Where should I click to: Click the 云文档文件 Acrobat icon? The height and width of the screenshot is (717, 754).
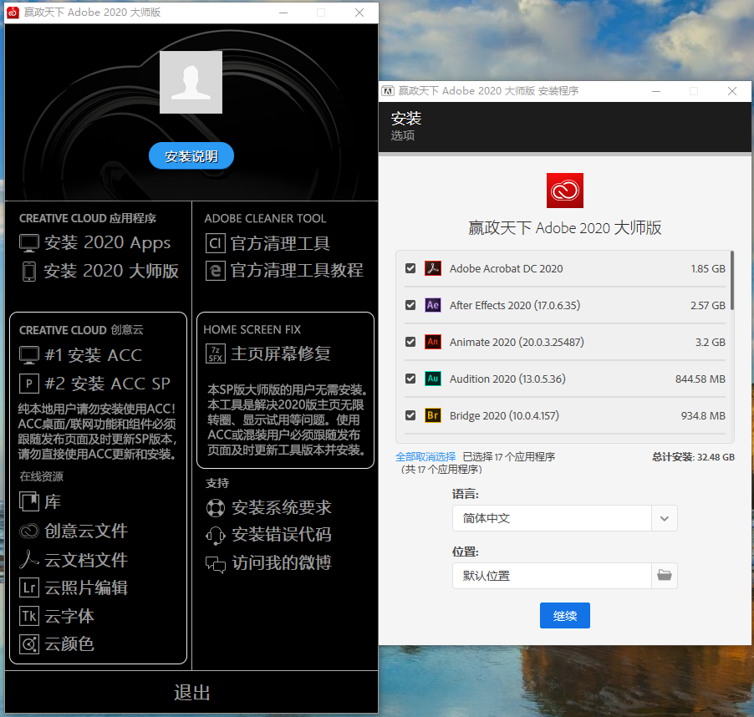click(29, 559)
